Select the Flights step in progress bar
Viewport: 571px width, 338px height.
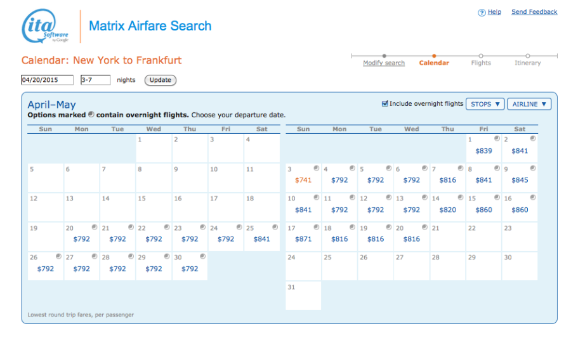tap(481, 63)
